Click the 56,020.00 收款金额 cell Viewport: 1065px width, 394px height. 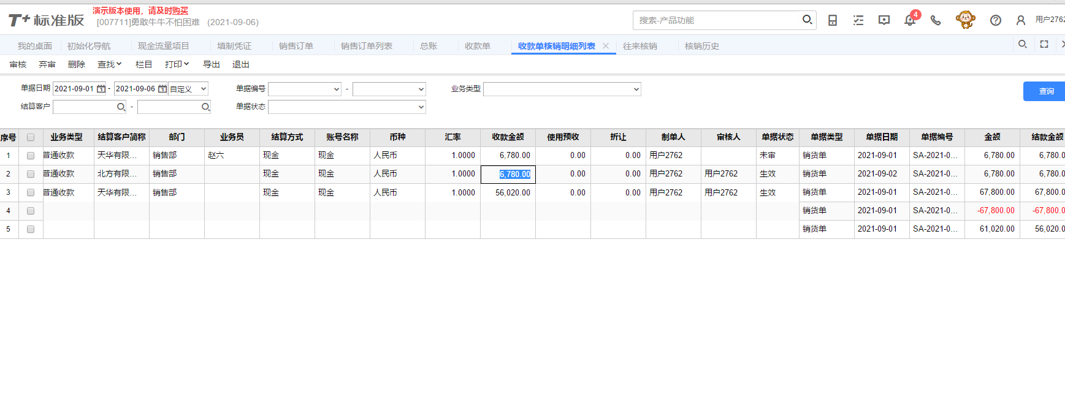tap(508, 192)
